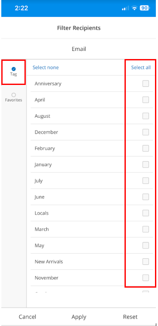Enable the December tag checkbox
Screen dimensions: 158x326
(x=146, y=132)
